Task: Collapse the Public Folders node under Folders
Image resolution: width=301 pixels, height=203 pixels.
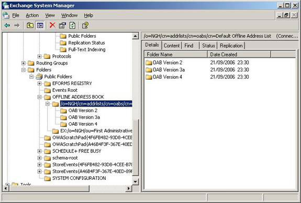Action: (x=31, y=77)
